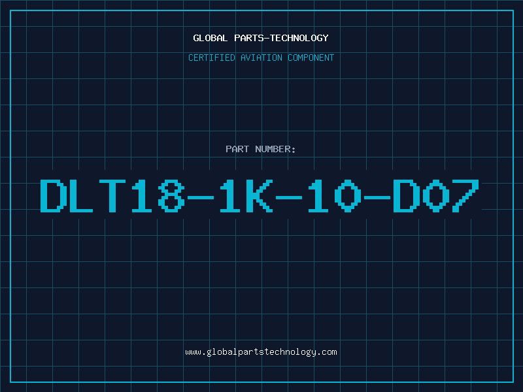The height and width of the screenshot is (392, 523).
Task: Click the D07 segment of the part number
Action: pos(437,196)
